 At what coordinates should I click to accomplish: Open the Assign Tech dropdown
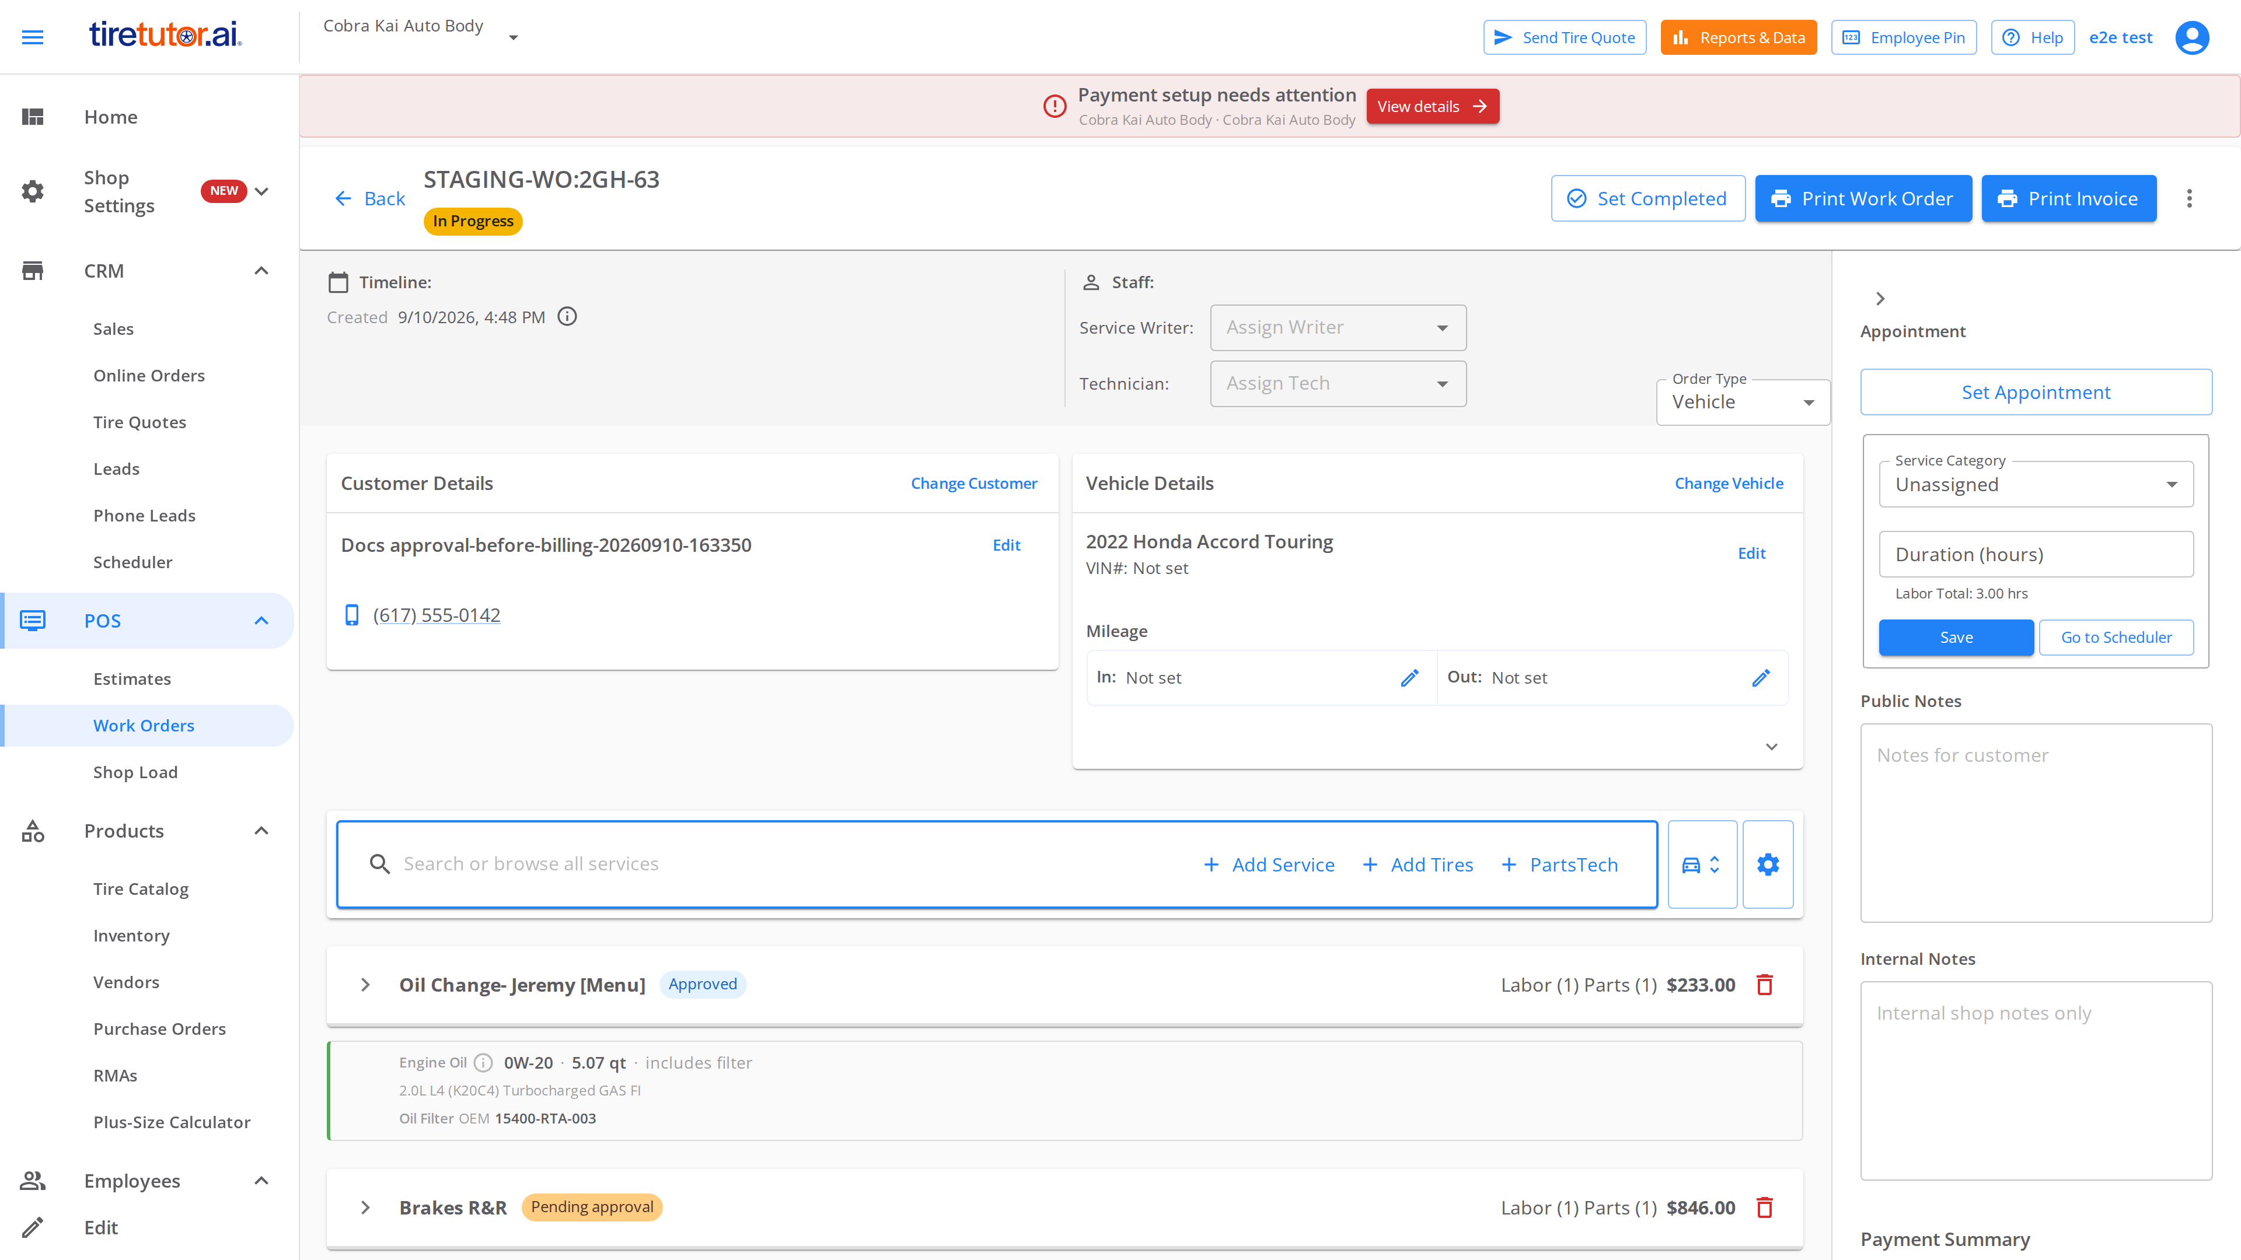(x=1338, y=383)
